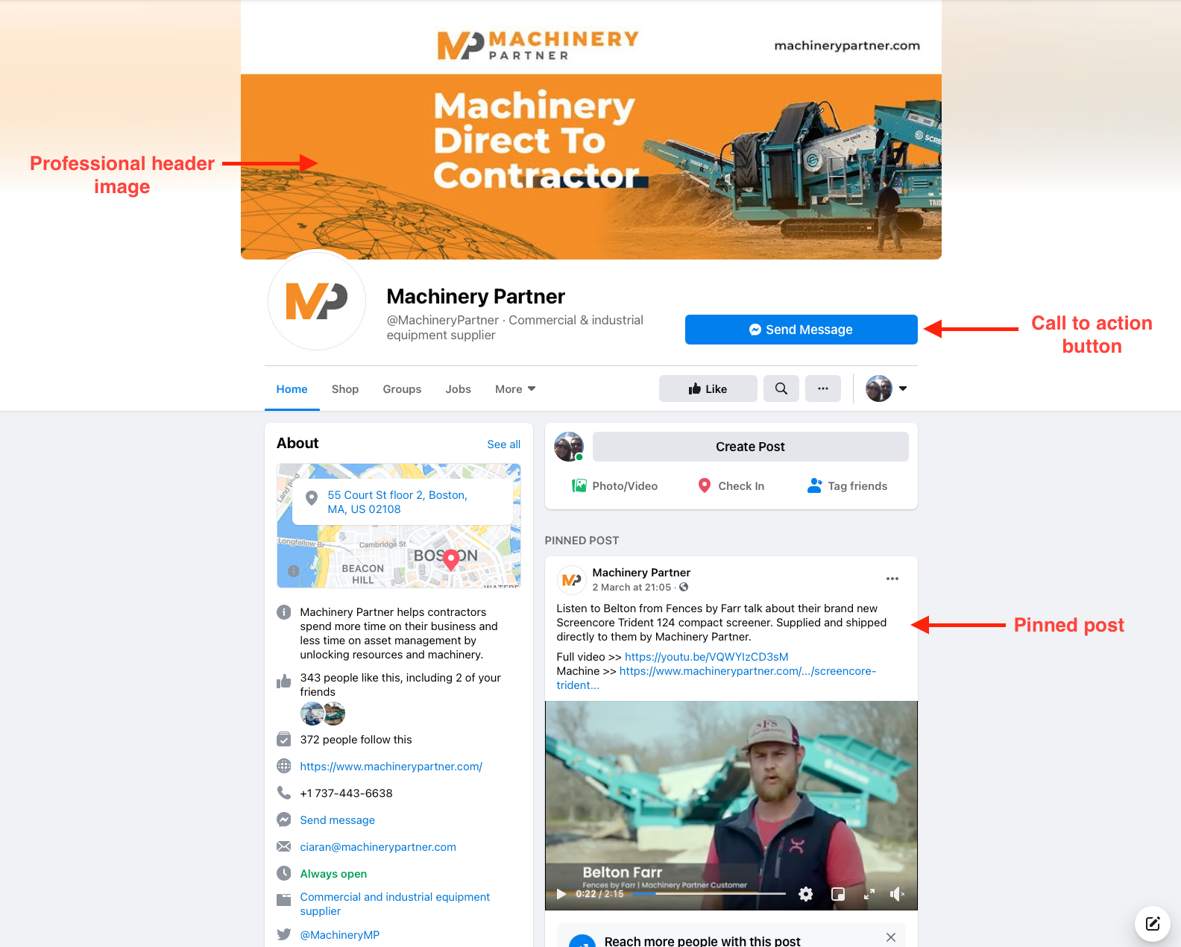Open the Jobs tab
Screen dimensions: 1181x947
coord(459,389)
